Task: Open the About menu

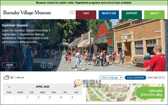Action: tap(154, 15)
